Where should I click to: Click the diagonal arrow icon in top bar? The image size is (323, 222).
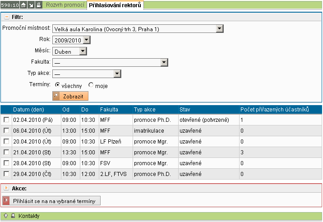[31, 5]
